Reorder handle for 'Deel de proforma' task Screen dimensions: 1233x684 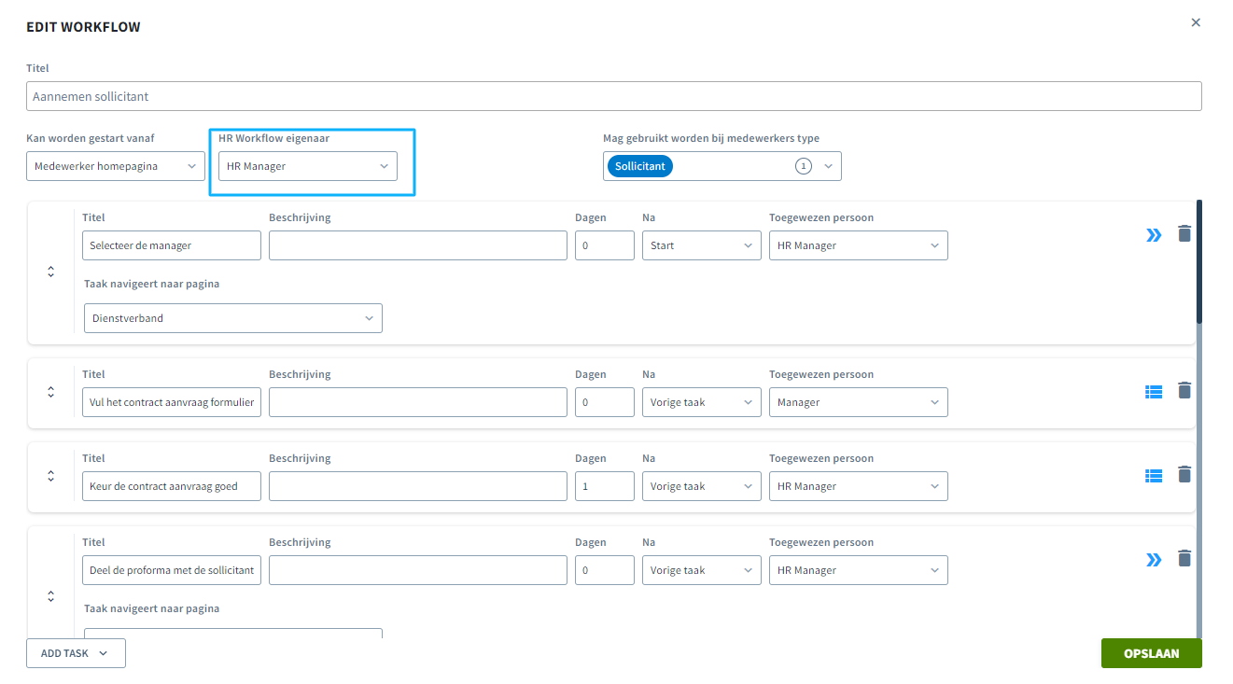tap(51, 596)
